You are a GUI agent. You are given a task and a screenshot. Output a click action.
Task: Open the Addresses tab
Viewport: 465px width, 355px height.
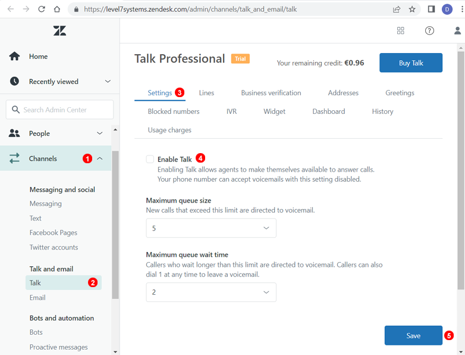click(343, 93)
